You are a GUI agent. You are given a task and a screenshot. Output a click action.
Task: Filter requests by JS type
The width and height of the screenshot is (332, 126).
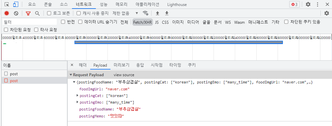point(157,22)
